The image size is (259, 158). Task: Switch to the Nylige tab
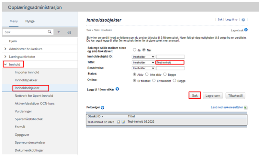30,21
